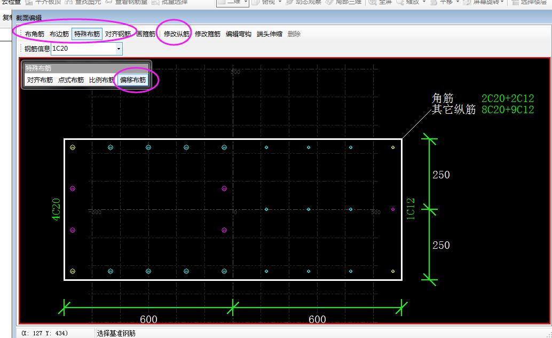Open the 修改纵筋 modify longitudinal rebar tool
The width and height of the screenshot is (552, 338).
point(177,34)
